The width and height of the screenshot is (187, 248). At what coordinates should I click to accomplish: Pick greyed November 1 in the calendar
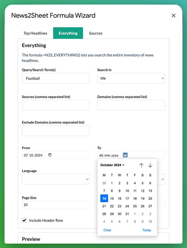point(135,214)
